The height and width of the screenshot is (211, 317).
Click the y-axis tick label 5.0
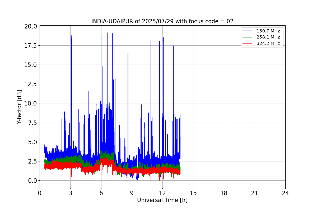click(x=32, y=142)
